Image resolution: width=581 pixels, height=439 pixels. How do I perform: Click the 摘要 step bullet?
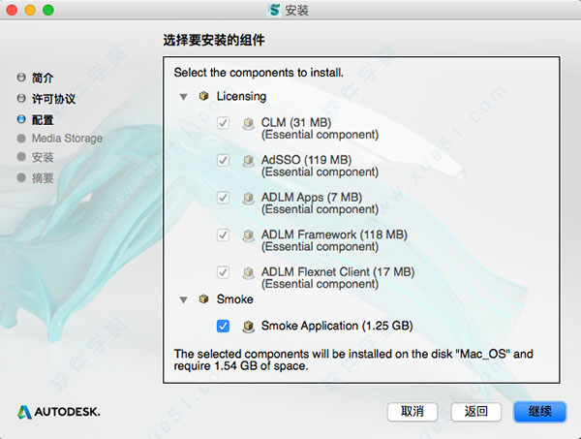tap(21, 177)
